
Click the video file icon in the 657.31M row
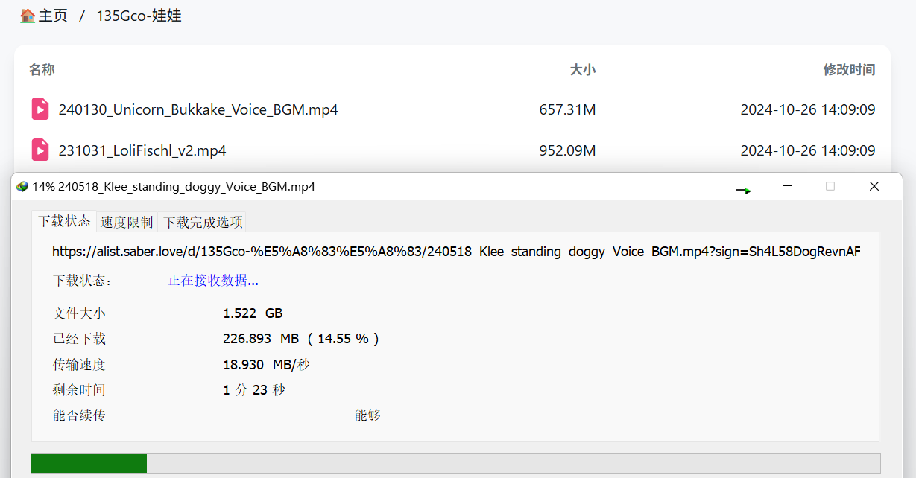[x=40, y=109]
